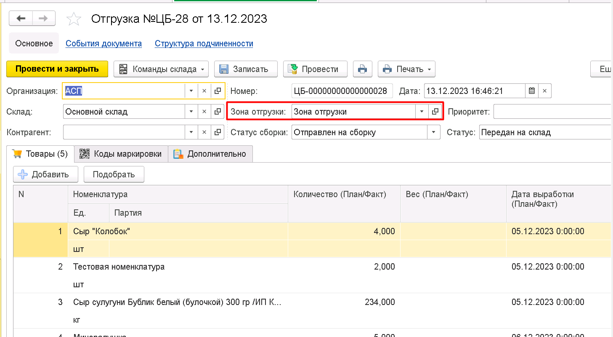Switch to the Основное section
The width and height of the screenshot is (613, 337).
point(34,43)
